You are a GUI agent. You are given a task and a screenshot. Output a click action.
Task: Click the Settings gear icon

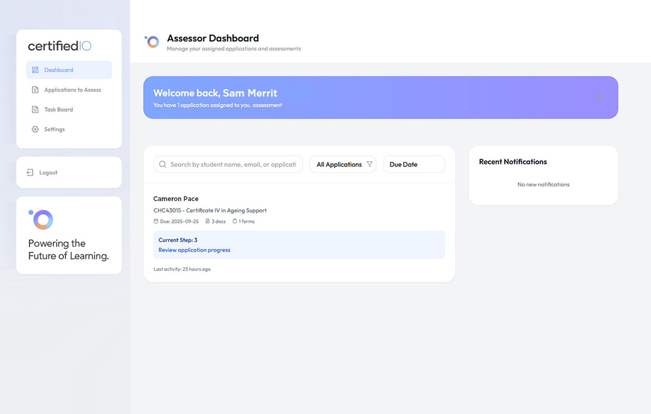pos(35,129)
